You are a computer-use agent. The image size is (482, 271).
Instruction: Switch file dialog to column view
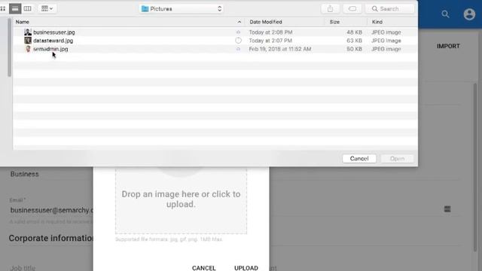[x=27, y=8]
